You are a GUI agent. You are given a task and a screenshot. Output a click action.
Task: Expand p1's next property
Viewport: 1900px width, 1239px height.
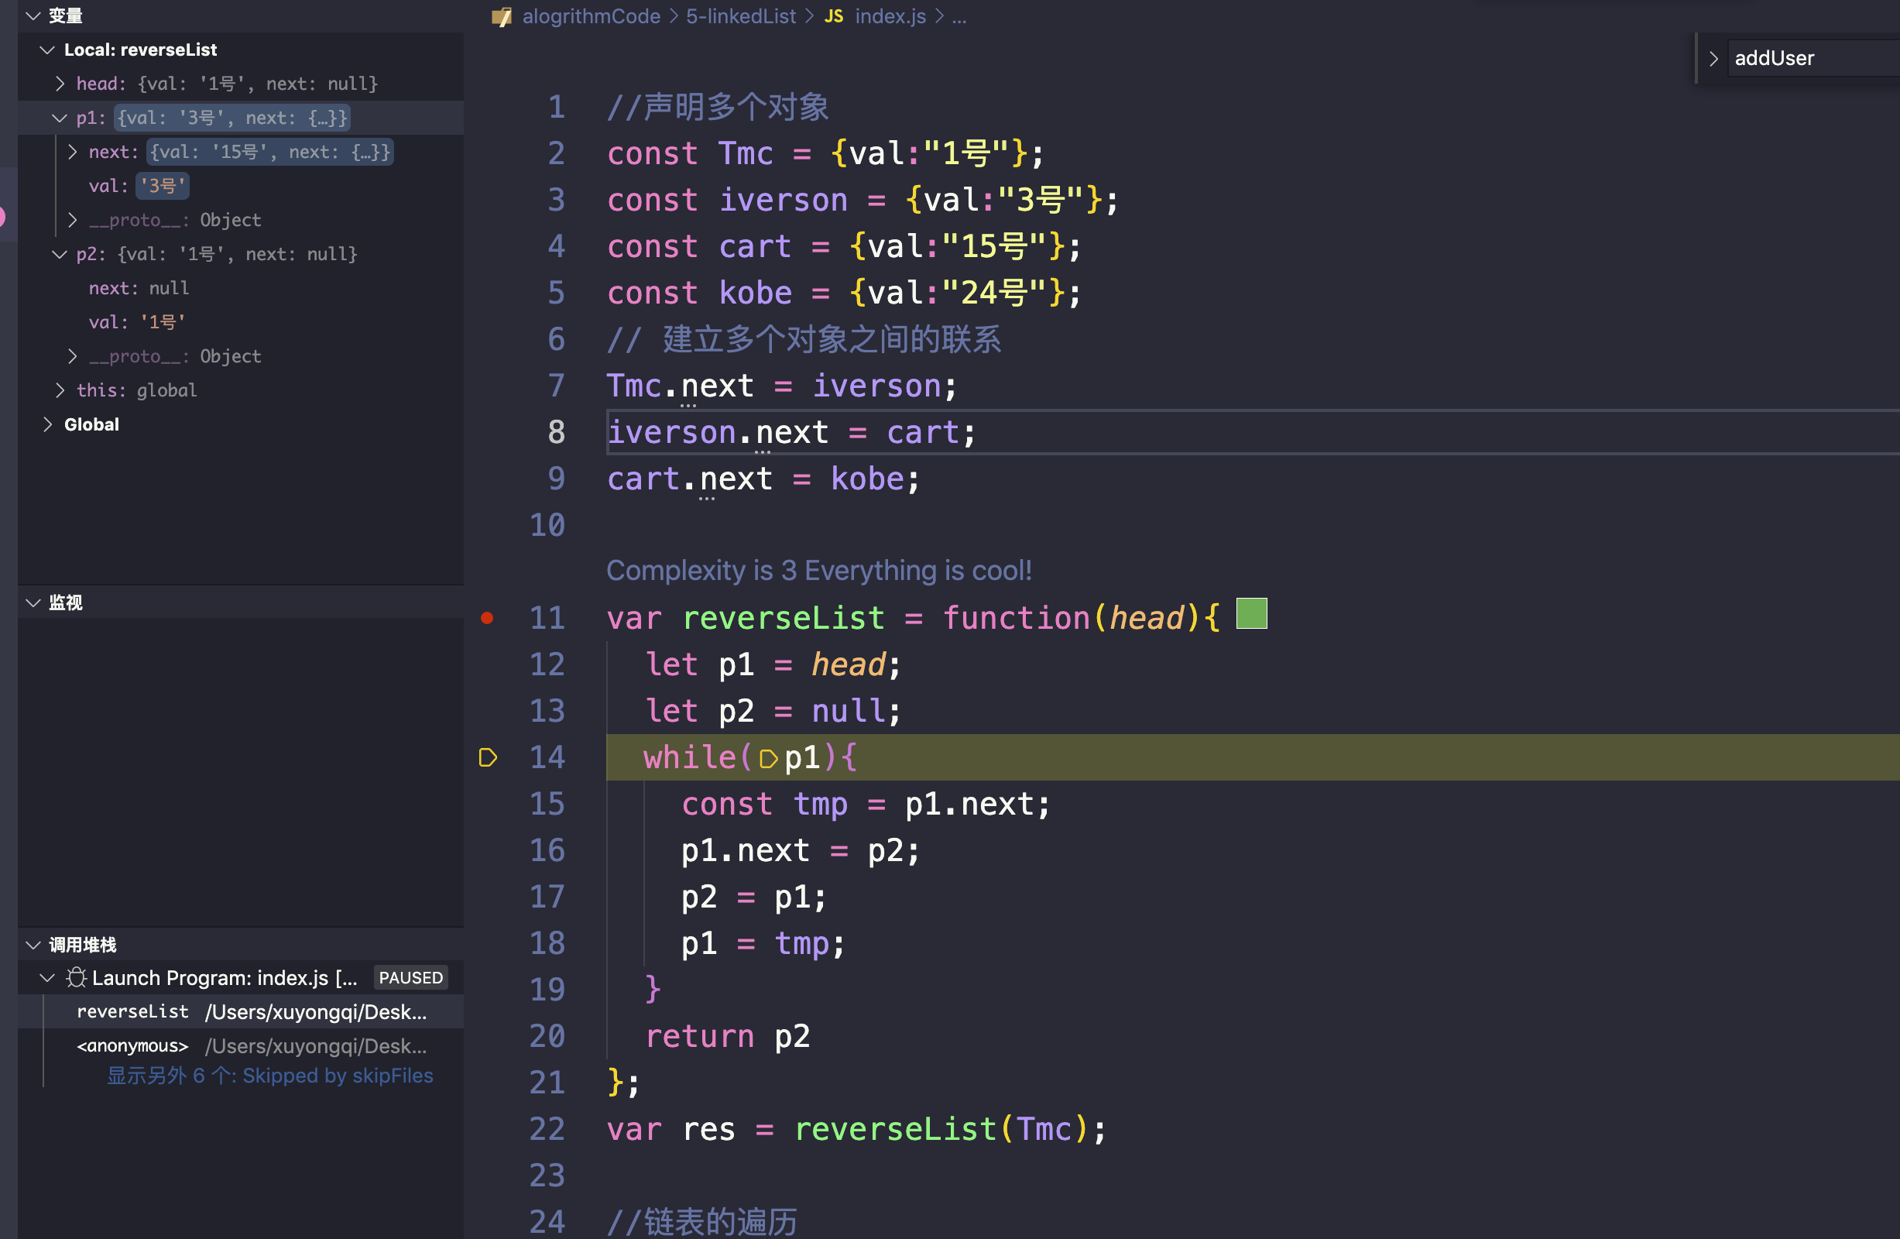[73, 152]
